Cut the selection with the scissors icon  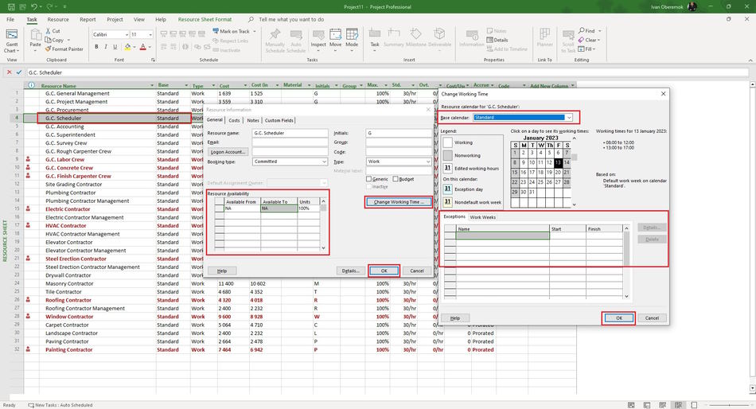49,30
